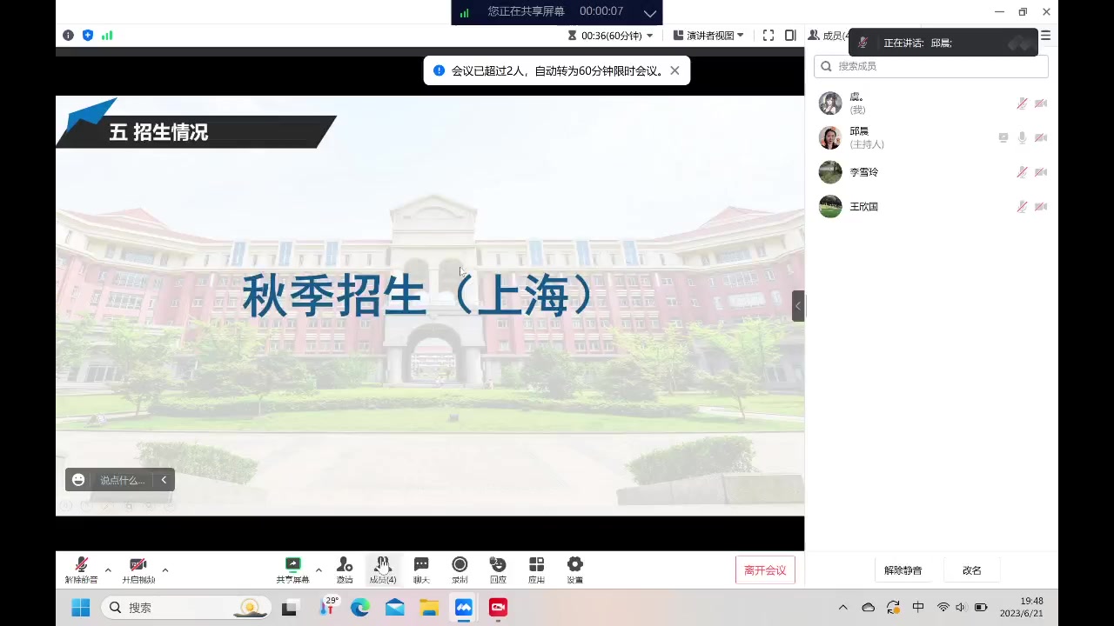
Task: Open the 演讲者视图 view dropdown
Action: click(x=708, y=36)
